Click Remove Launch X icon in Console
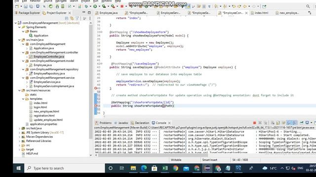The width and height of the screenshot is (316, 177). click(x=260, y=123)
